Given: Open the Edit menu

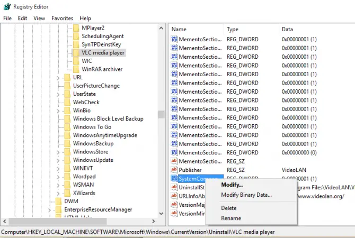Looking at the screenshot, I should click(22, 19).
